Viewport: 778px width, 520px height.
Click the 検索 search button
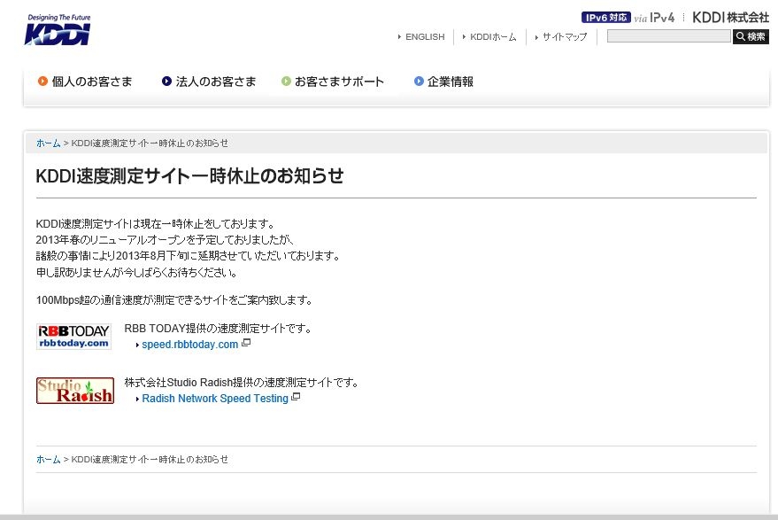(x=751, y=36)
